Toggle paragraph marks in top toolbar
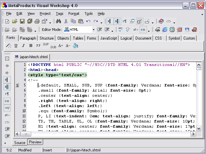 [125, 22]
